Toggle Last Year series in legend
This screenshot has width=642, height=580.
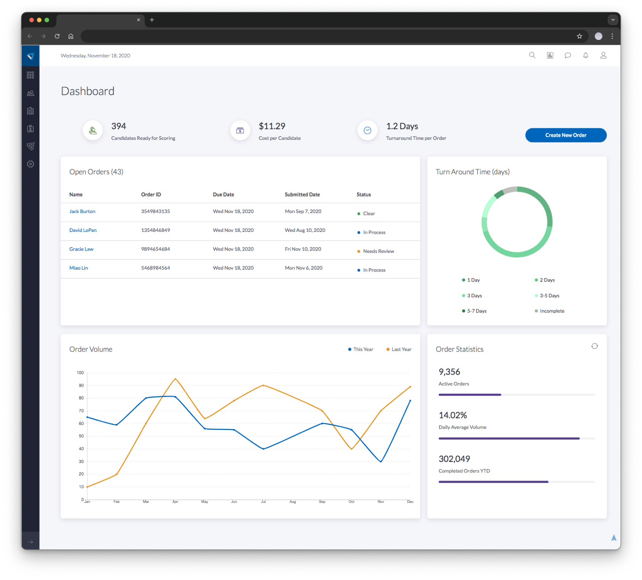[399, 350]
